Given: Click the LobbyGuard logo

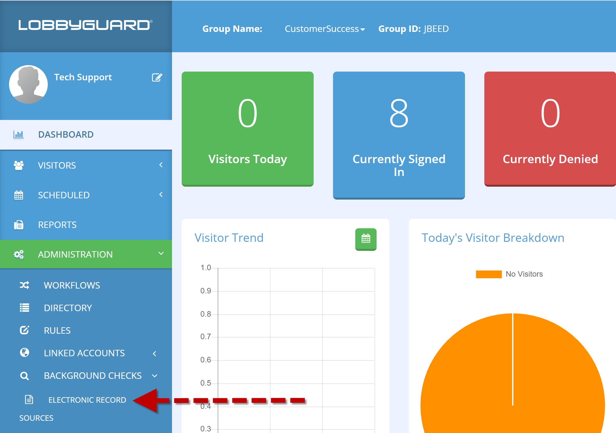Looking at the screenshot, I should 86,25.
